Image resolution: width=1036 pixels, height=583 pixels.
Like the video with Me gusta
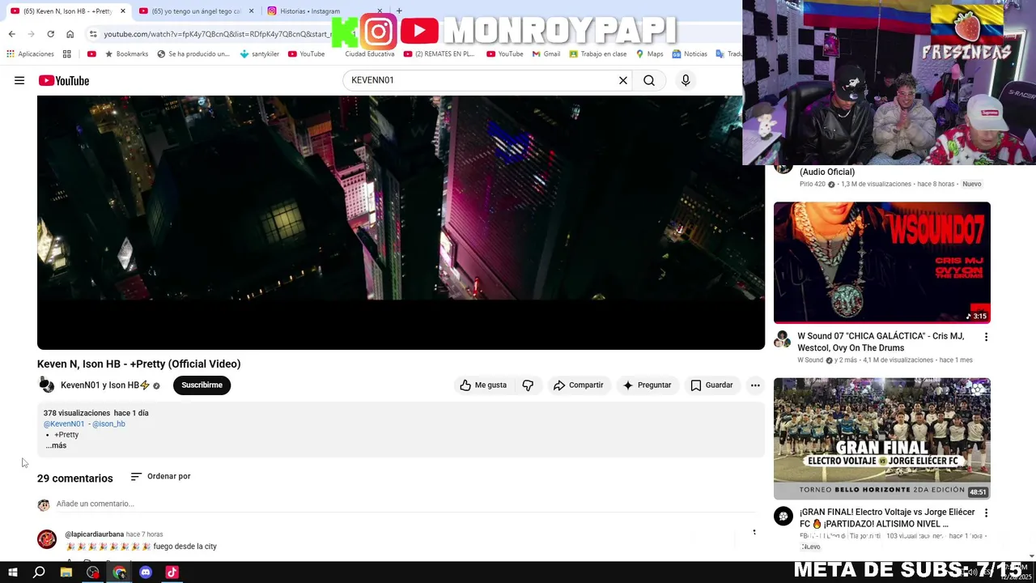click(483, 385)
